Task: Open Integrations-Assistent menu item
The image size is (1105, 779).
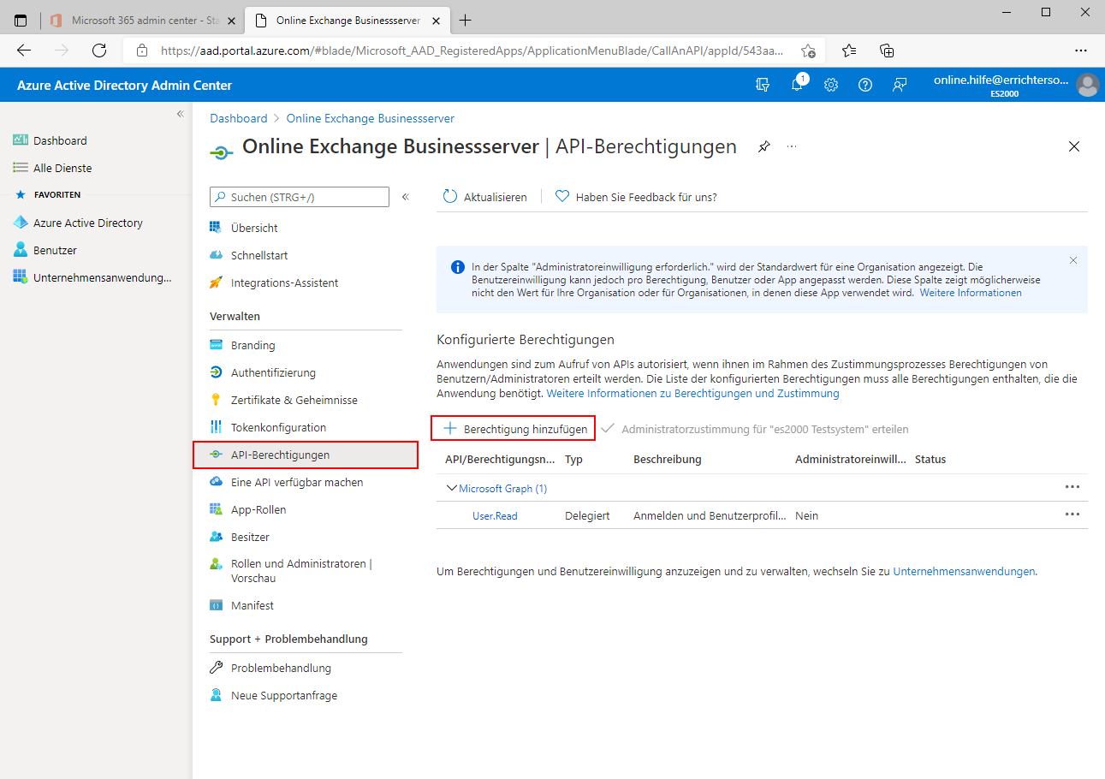Action: (284, 282)
